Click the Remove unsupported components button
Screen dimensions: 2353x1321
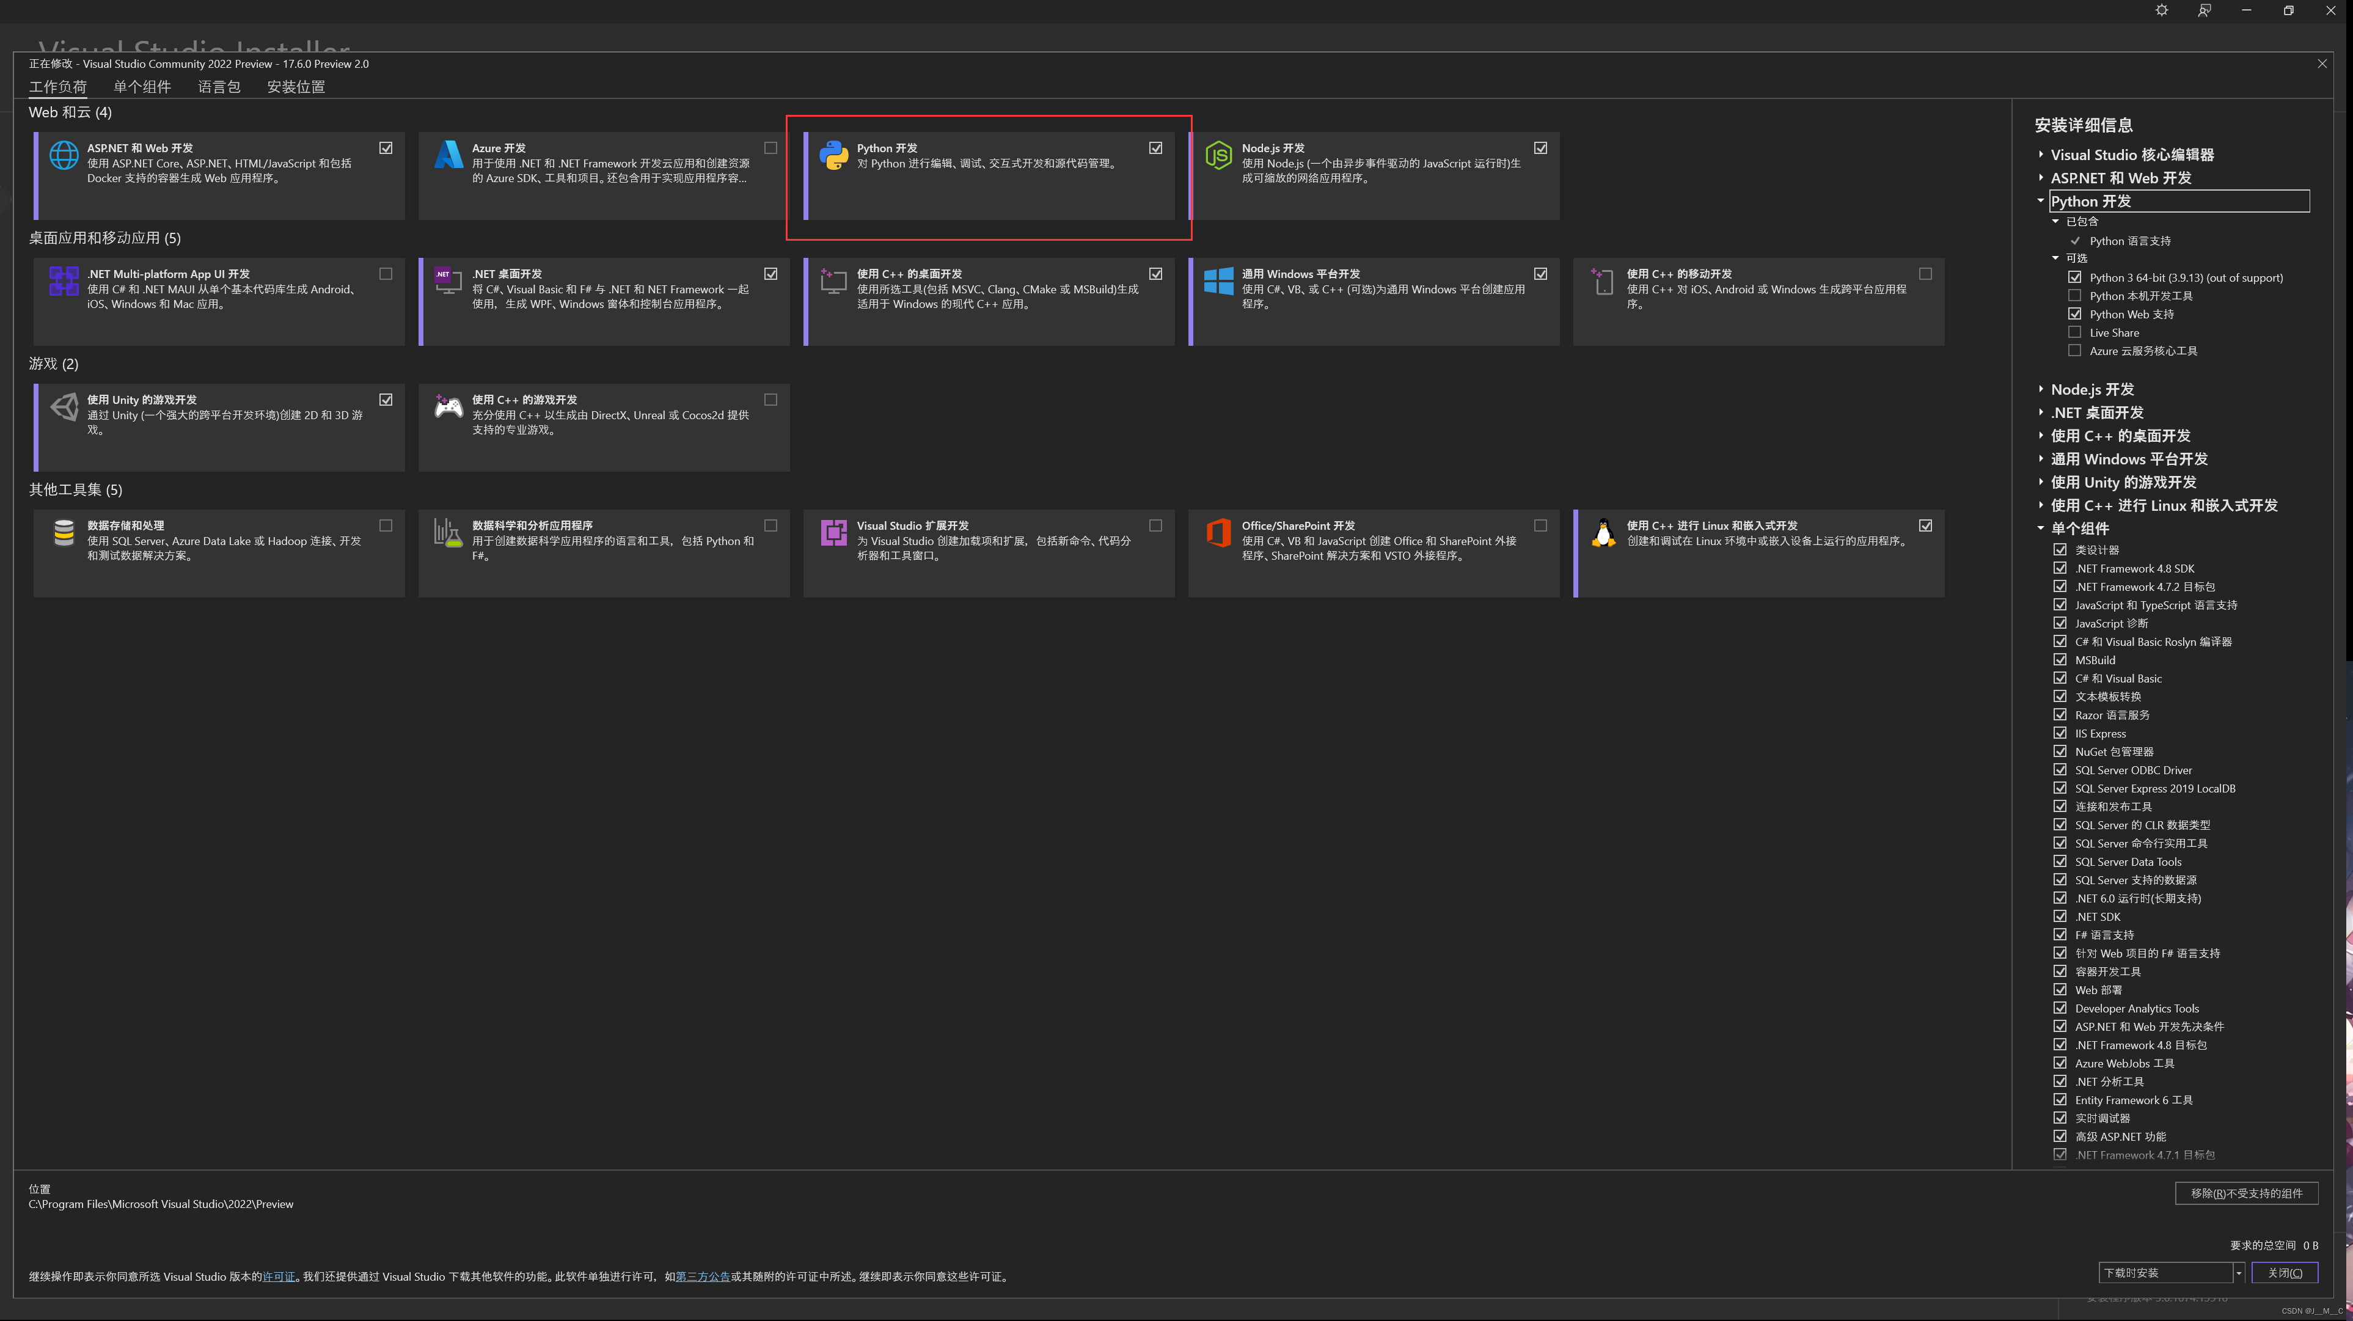pyautogui.click(x=2246, y=1193)
